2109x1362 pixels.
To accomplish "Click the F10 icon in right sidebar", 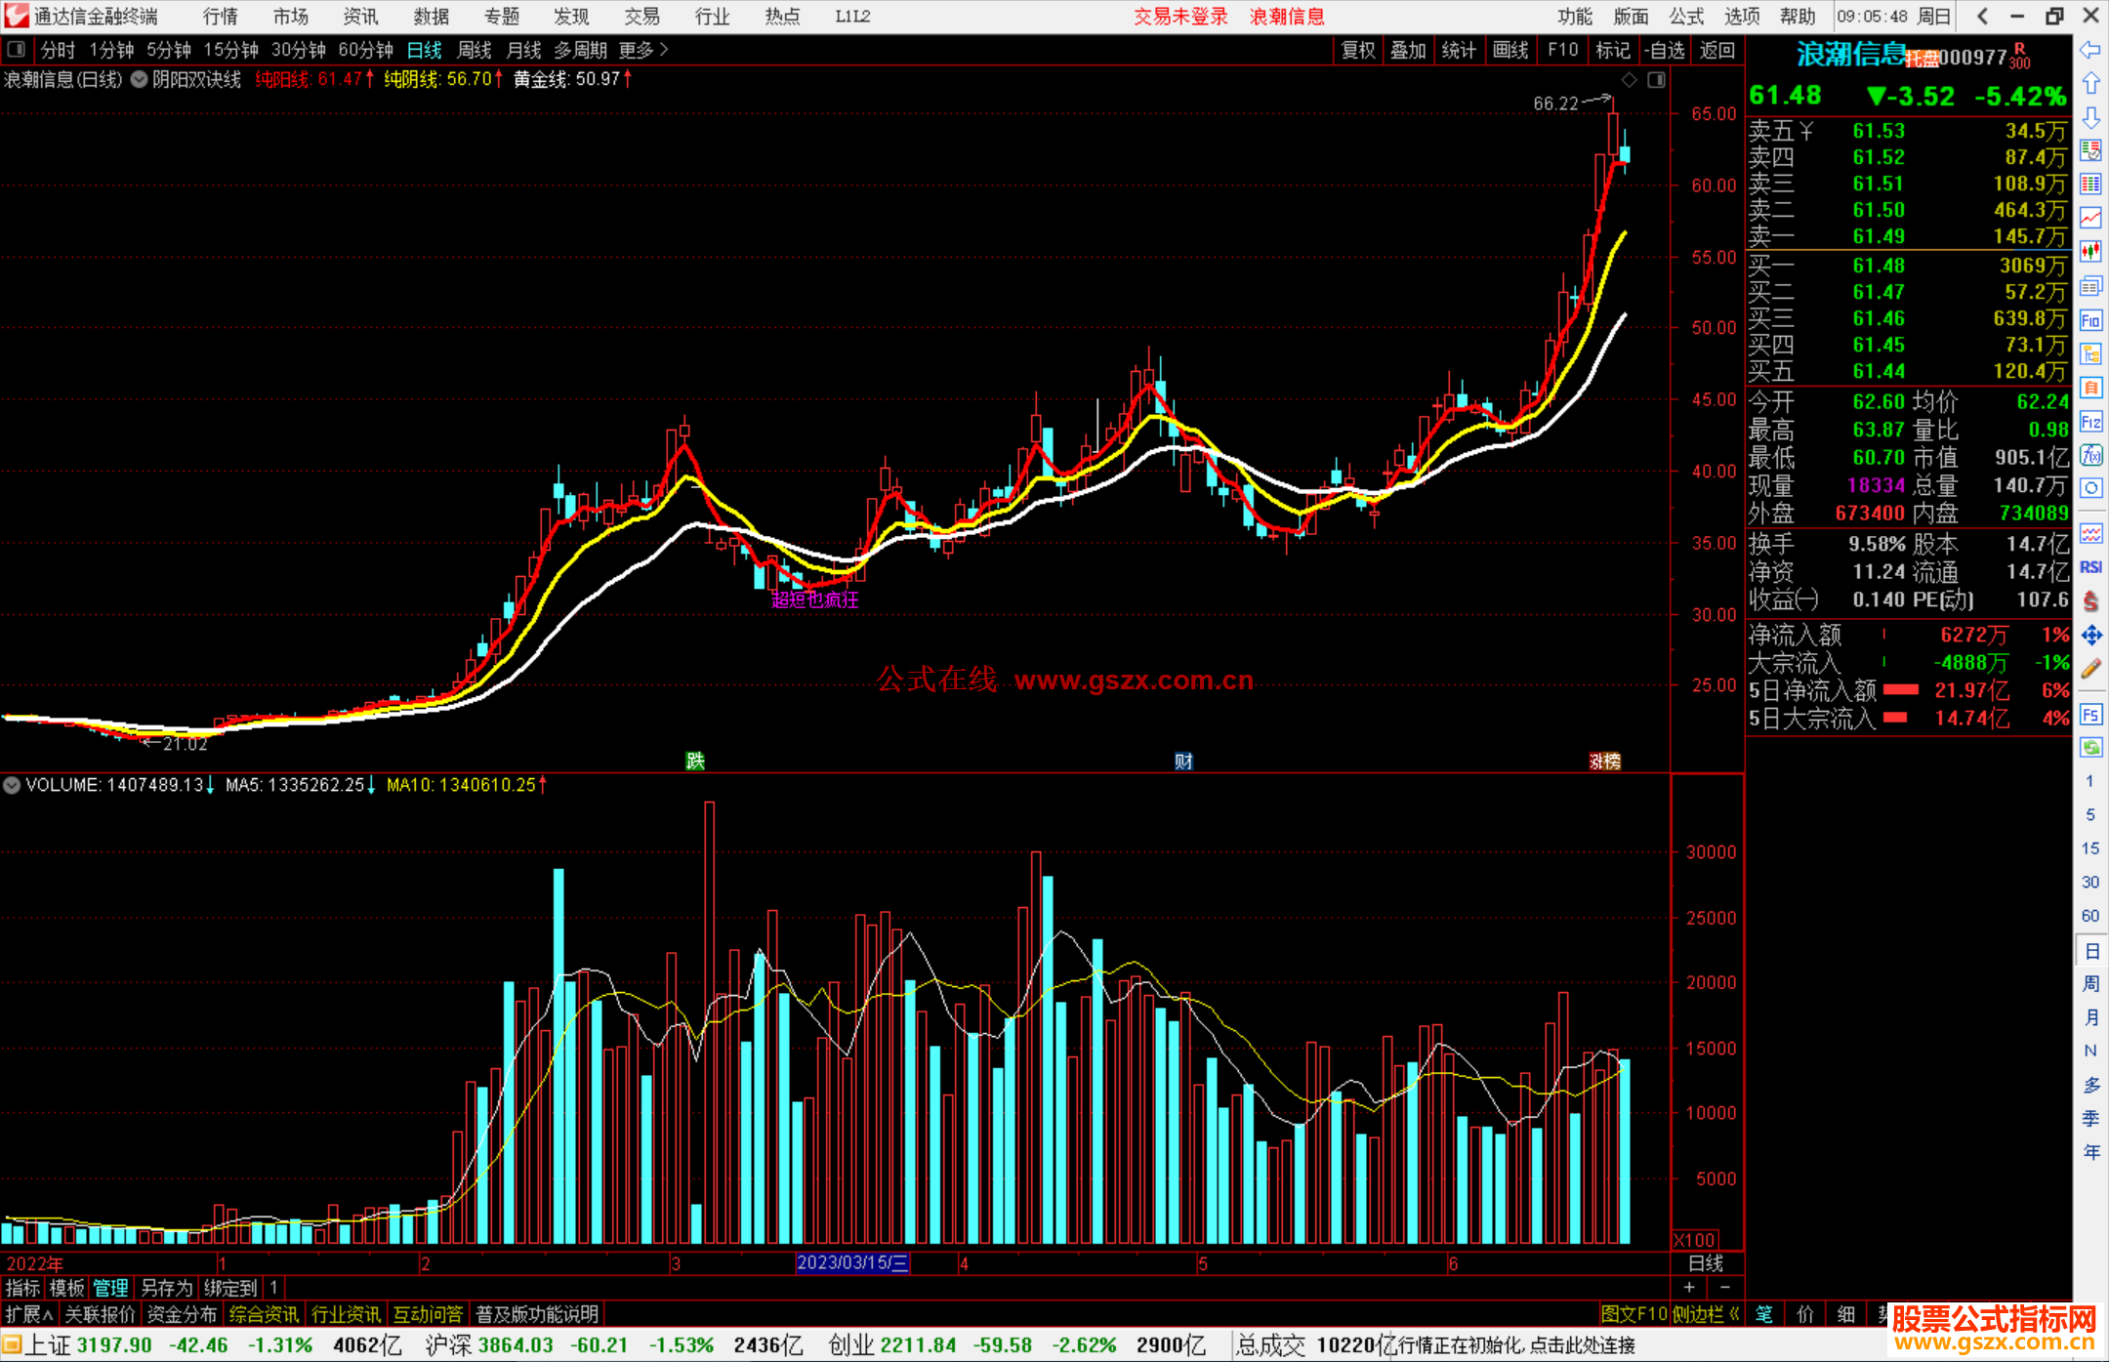I will point(2090,320).
